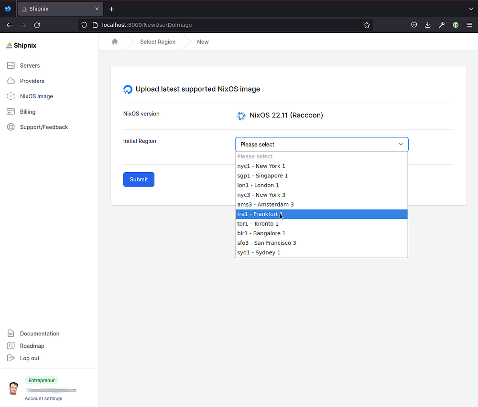Click the Firefox View icon
478x407 pixels.
8,9
